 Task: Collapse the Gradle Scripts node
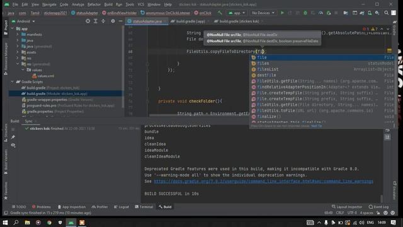click(x=12, y=82)
